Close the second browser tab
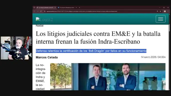The height and width of the screenshot is (96, 171). 76,7
